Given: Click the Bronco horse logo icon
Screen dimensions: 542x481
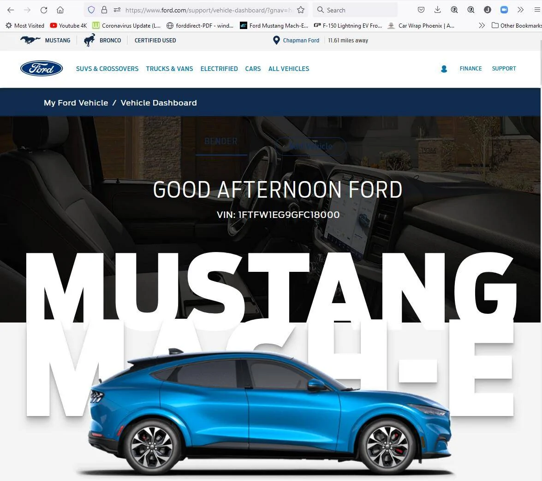Looking at the screenshot, I should (89, 40).
